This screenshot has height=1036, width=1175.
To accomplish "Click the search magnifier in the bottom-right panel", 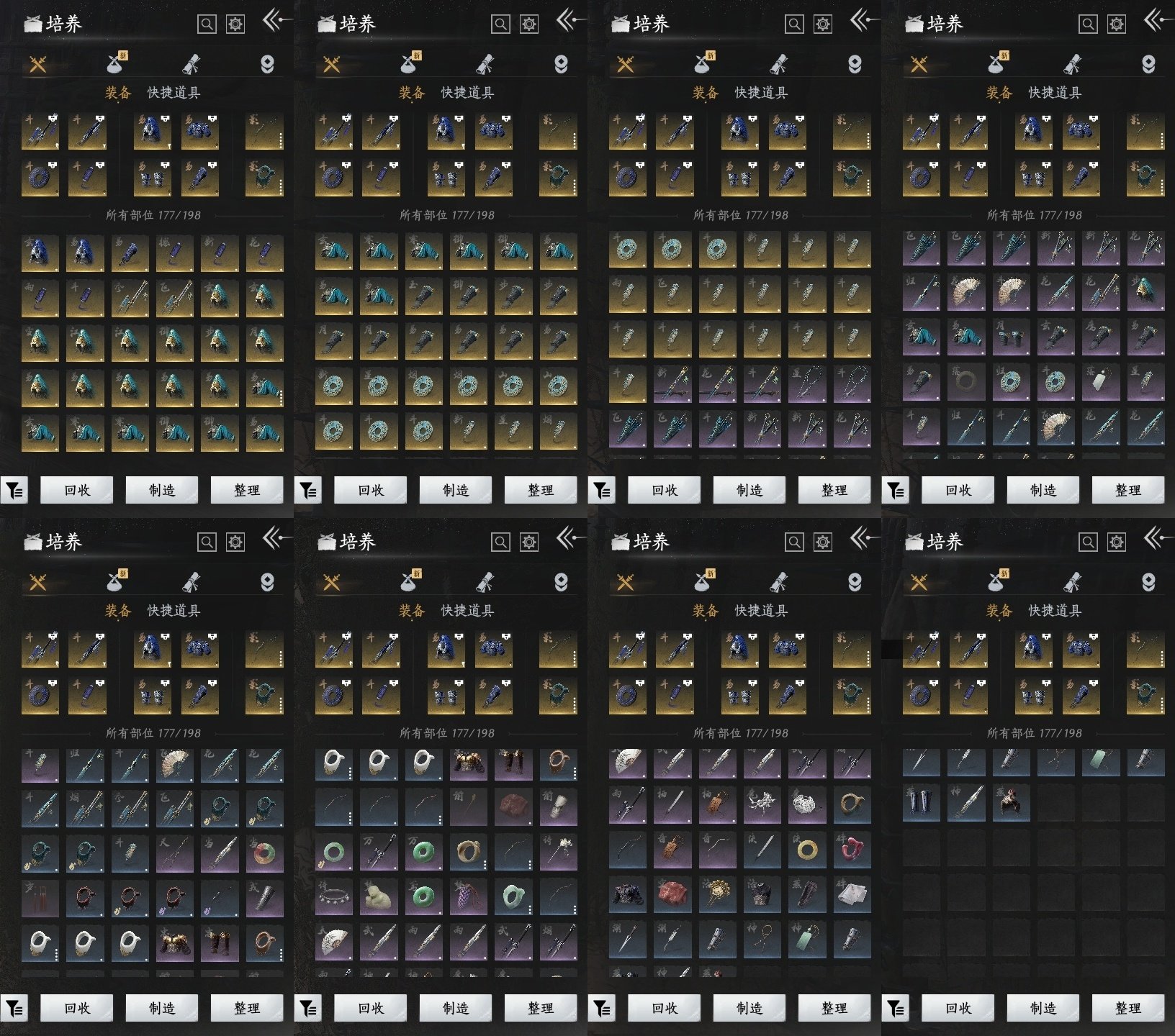I will (x=1088, y=542).
